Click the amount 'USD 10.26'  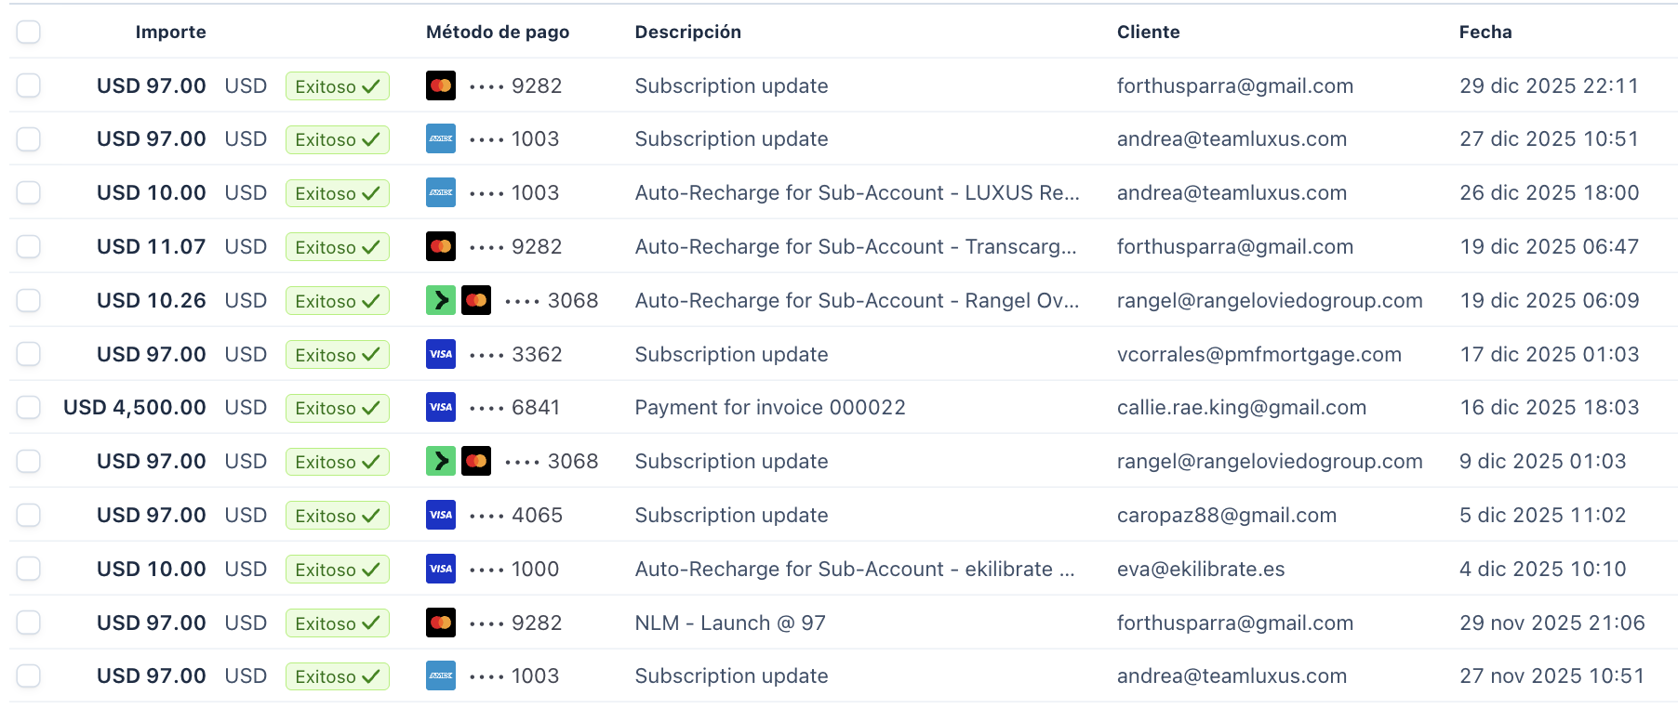click(x=152, y=300)
